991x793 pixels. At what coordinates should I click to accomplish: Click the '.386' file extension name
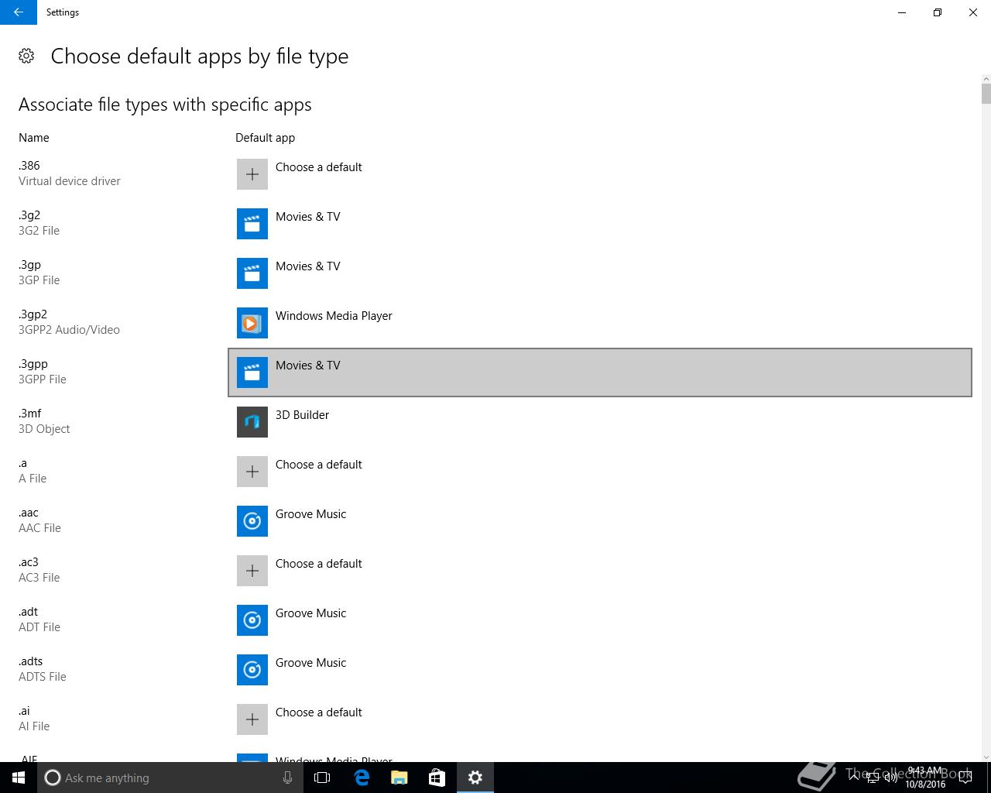click(29, 166)
